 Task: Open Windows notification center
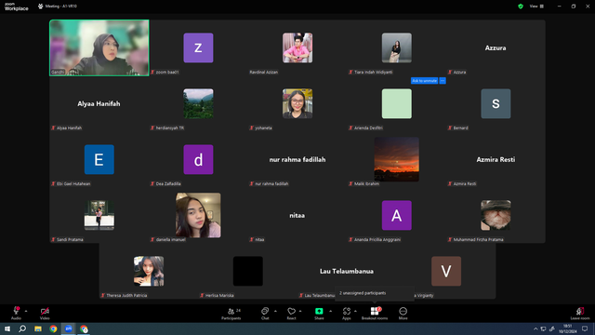pos(585,328)
